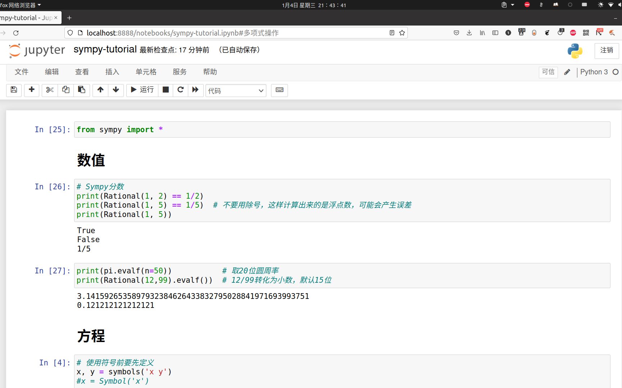Cut selected cells with the scissors icon
This screenshot has width=622, height=388.
(x=50, y=90)
